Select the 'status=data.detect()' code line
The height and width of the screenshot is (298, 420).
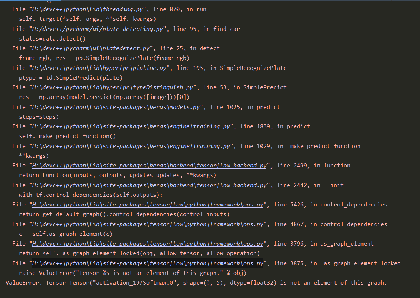[52, 39]
